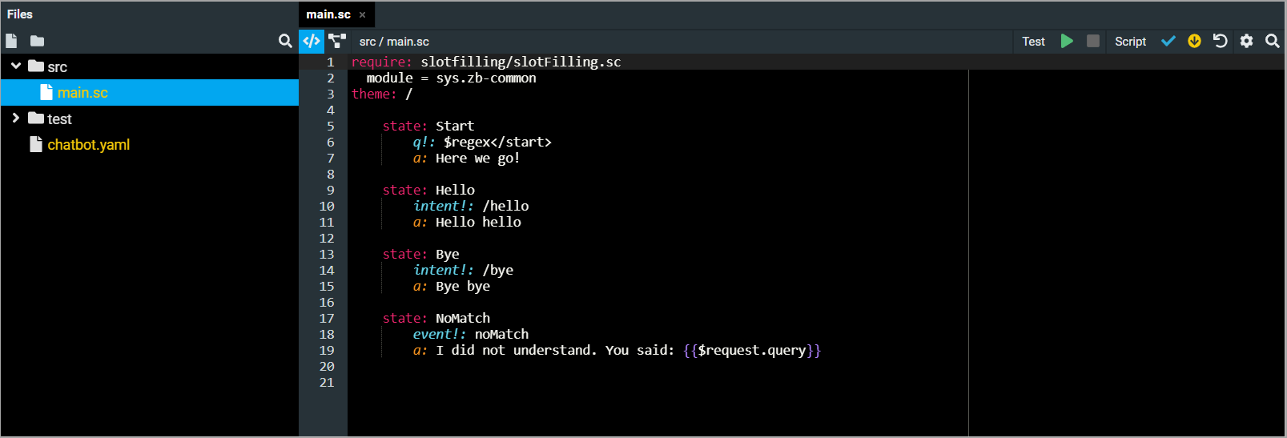Expand the test folder

(x=16, y=119)
